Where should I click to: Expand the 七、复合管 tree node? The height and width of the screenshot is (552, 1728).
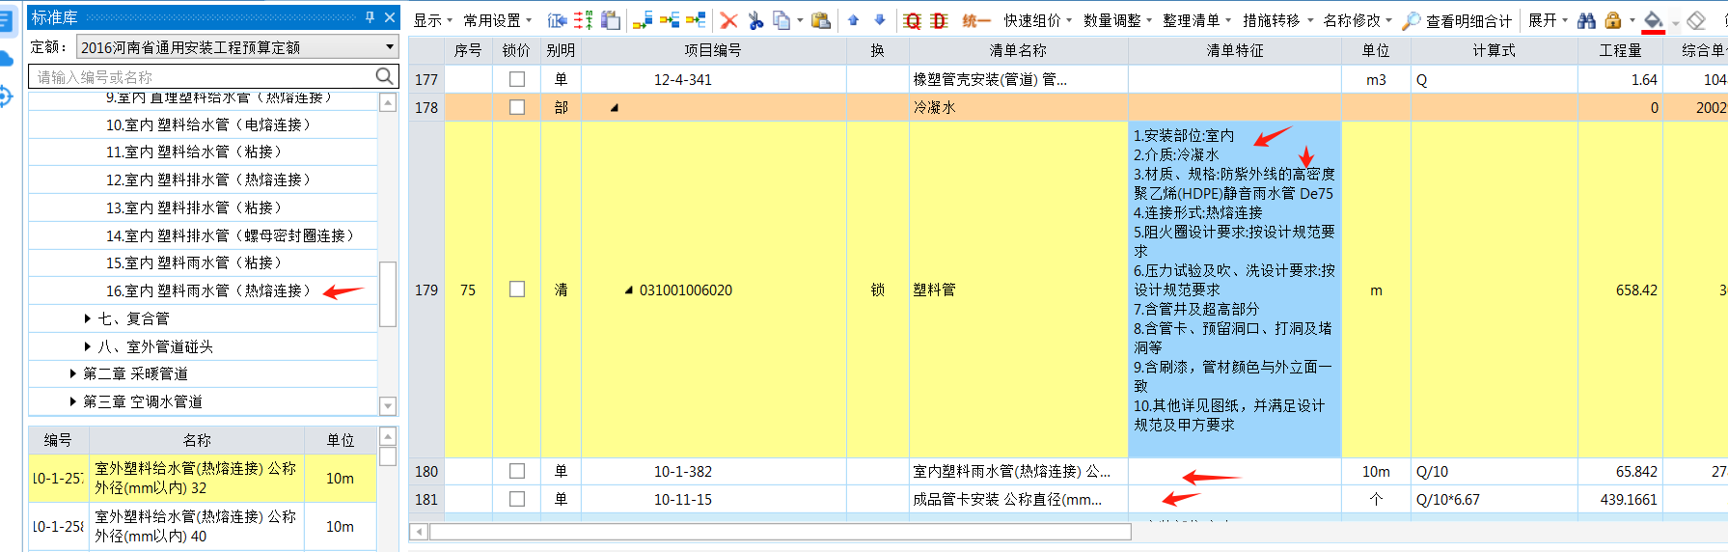point(88,318)
